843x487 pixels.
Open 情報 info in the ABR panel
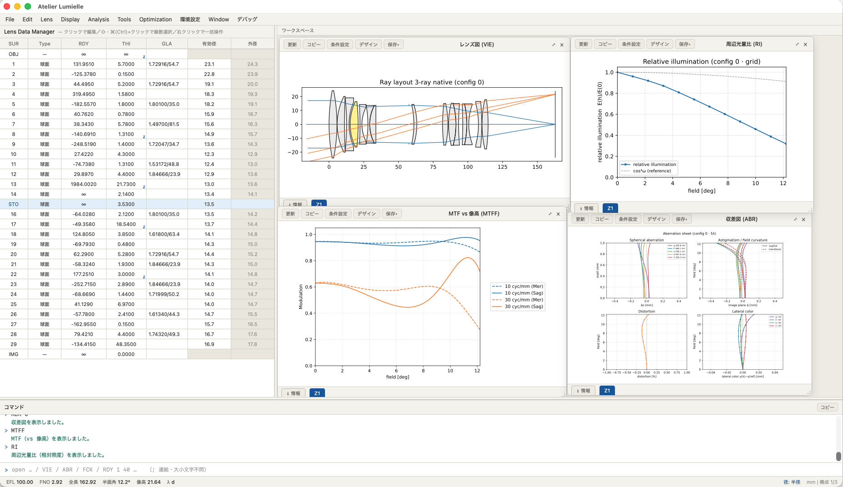coord(583,391)
